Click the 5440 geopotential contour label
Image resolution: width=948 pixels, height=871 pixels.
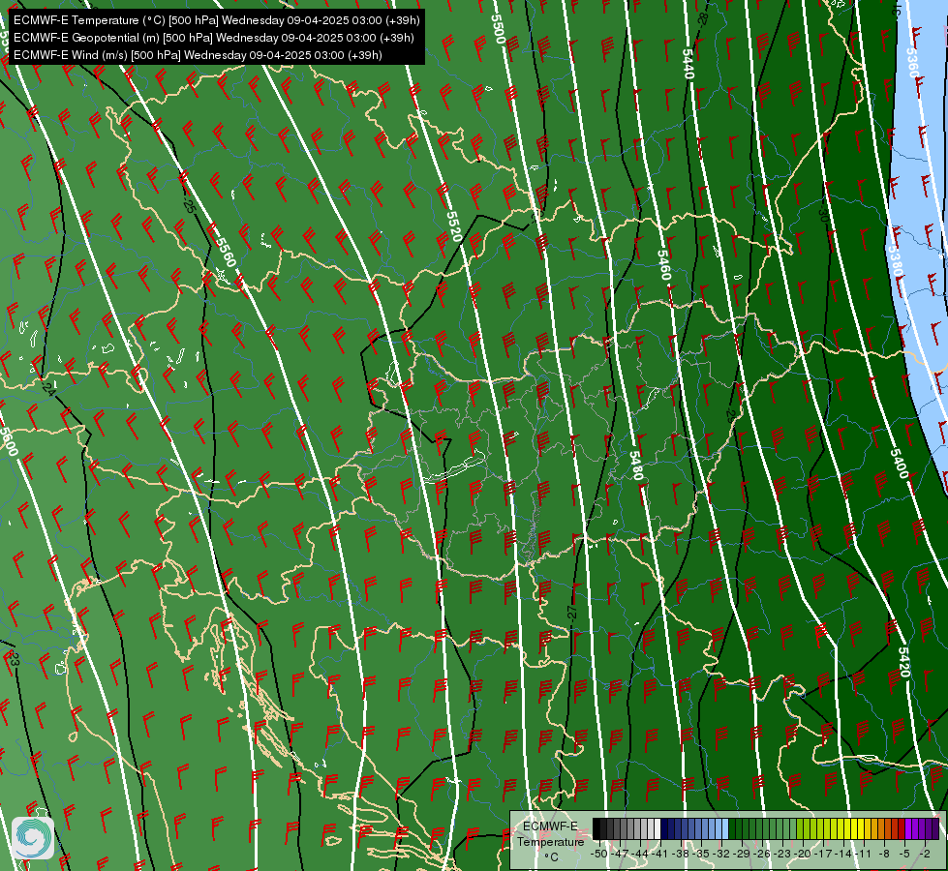[x=688, y=64]
